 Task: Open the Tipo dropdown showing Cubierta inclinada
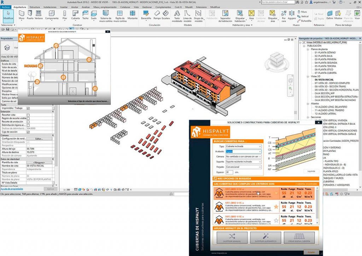pos(243,146)
